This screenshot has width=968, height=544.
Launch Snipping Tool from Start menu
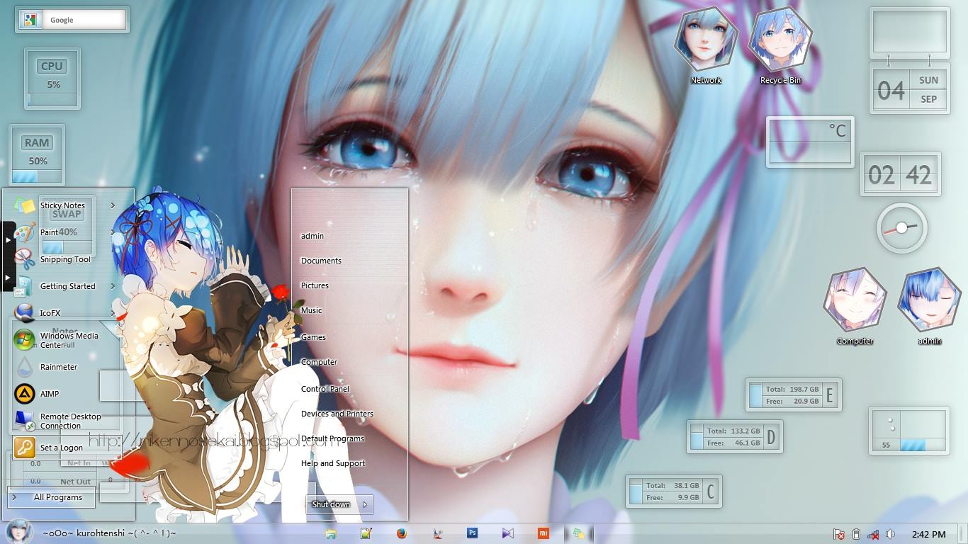(x=64, y=259)
